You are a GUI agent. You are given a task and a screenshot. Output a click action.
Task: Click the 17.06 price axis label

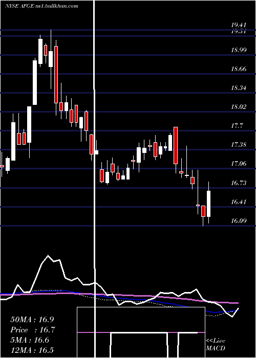239,164
